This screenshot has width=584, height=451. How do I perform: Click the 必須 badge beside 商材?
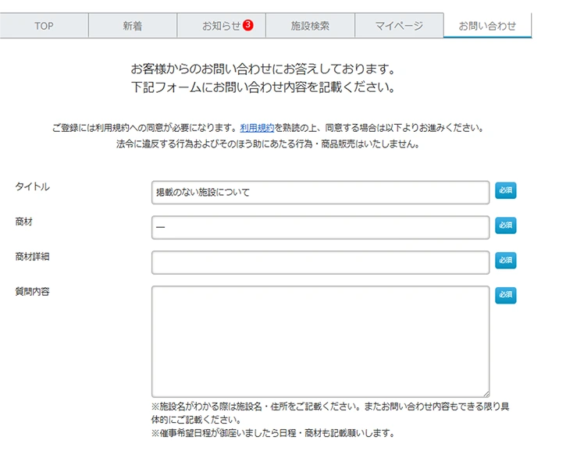tap(505, 225)
